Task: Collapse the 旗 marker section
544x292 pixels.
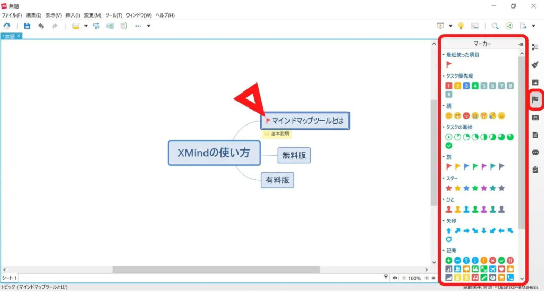Action: tap(444, 157)
